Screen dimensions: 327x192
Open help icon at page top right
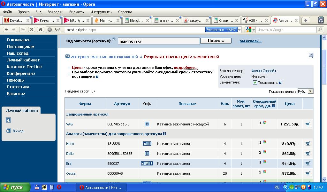311,55
